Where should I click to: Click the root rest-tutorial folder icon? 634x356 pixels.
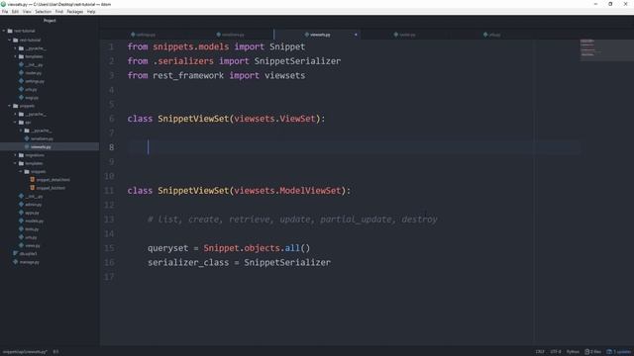pos(10,31)
